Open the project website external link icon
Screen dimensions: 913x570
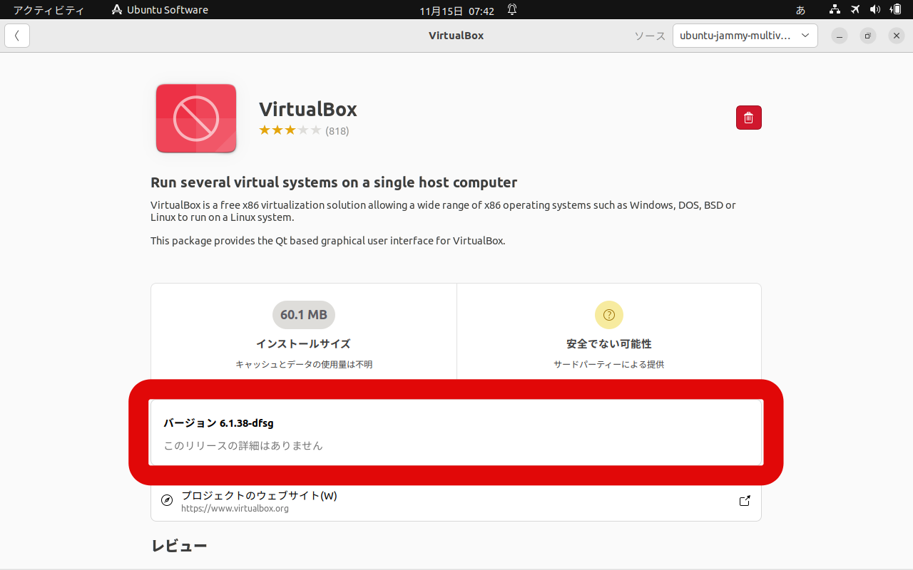tap(744, 501)
